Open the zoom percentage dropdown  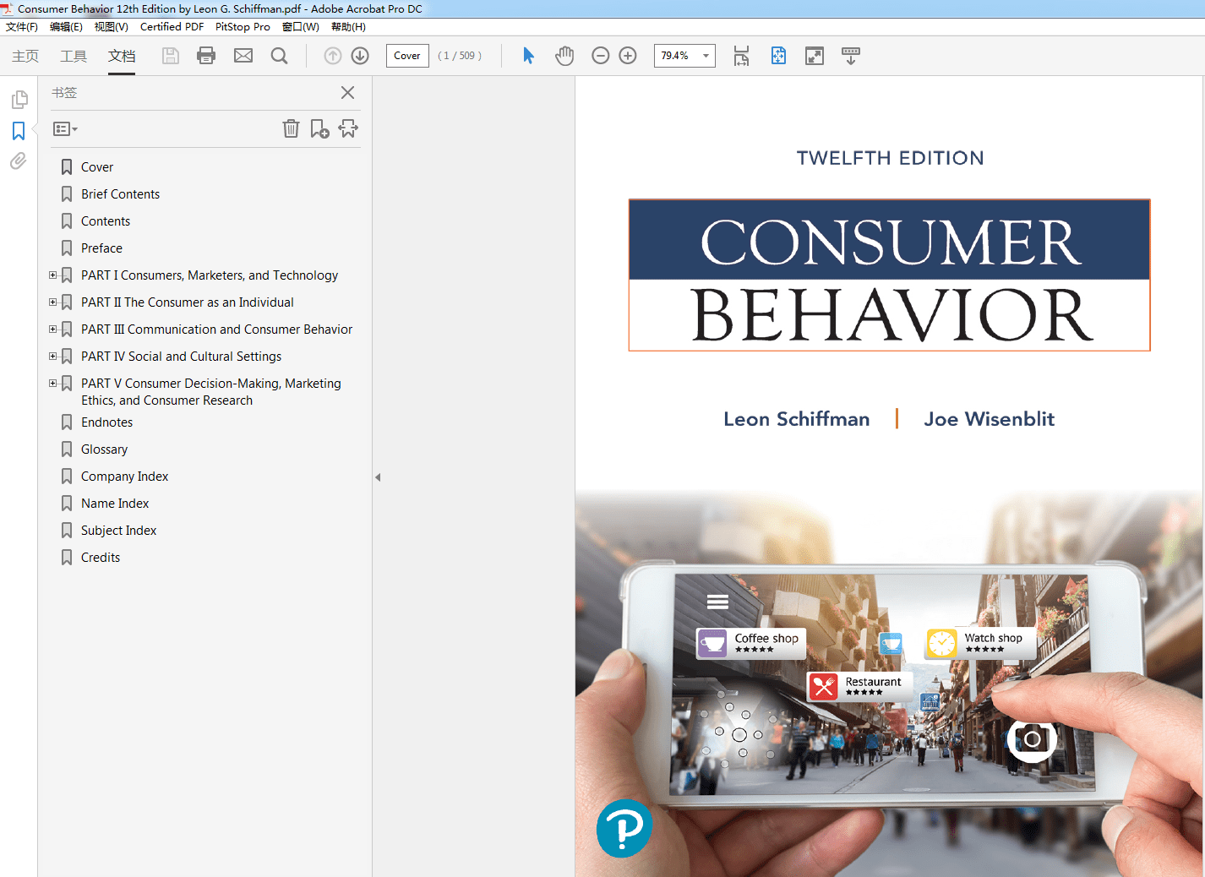click(706, 56)
